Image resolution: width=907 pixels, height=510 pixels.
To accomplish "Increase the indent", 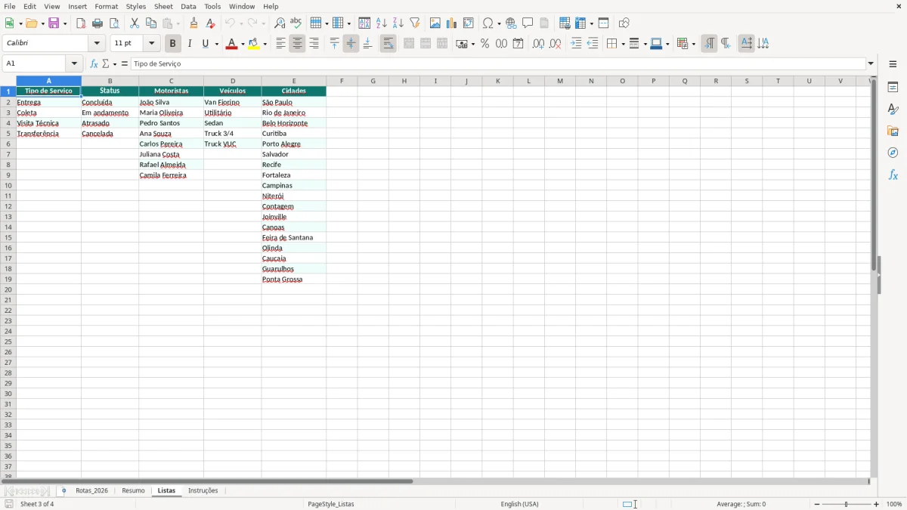I will tap(576, 44).
